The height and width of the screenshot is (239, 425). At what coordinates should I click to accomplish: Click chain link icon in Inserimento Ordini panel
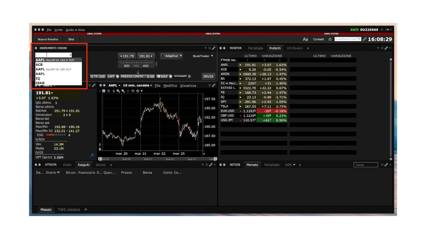[213, 48]
